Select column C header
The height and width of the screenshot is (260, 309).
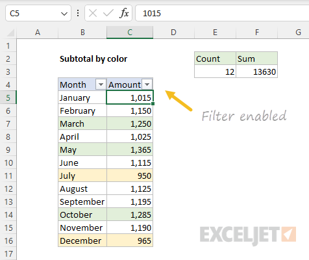coord(130,32)
